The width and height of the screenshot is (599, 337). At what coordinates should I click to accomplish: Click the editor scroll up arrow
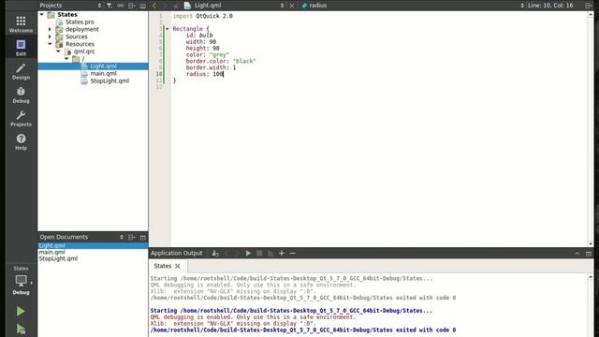pyautogui.click(x=591, y=14)
